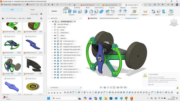Switch to the zeph rear body v20 document tab
Screen dimensions: 180x101
tap(111, 5)
